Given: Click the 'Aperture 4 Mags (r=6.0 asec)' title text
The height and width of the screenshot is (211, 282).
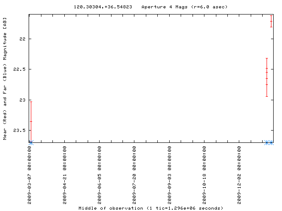Looking at the screenshot, I should pyautogui.click(x=185, y=7).
